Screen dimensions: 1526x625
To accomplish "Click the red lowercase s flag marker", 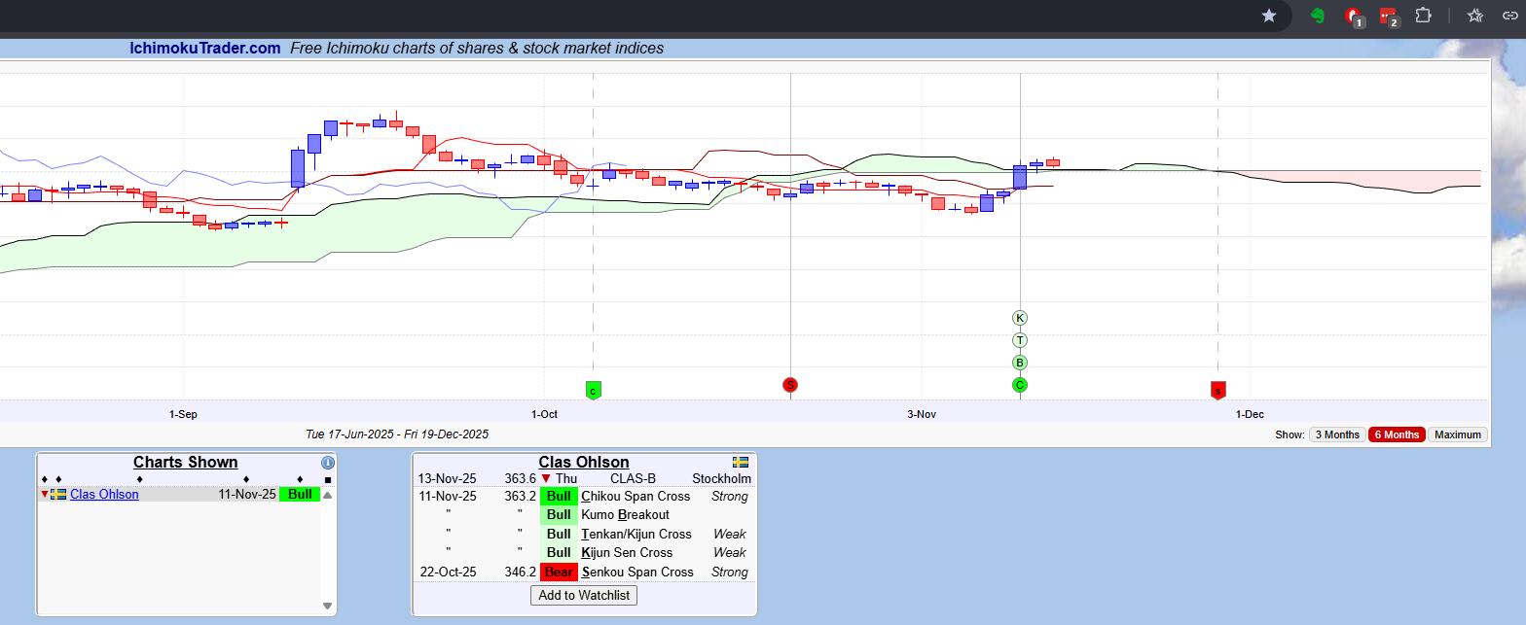I will tap(1217, 390).
